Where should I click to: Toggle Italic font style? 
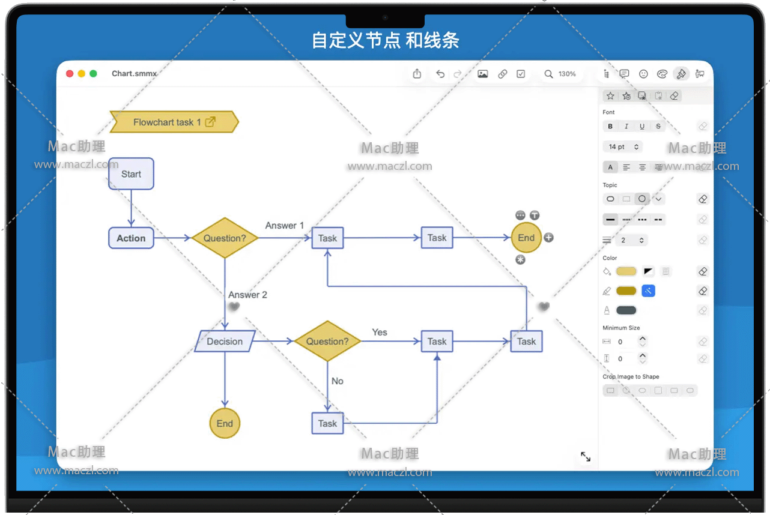pyautogui.click(x=626, y=127)
